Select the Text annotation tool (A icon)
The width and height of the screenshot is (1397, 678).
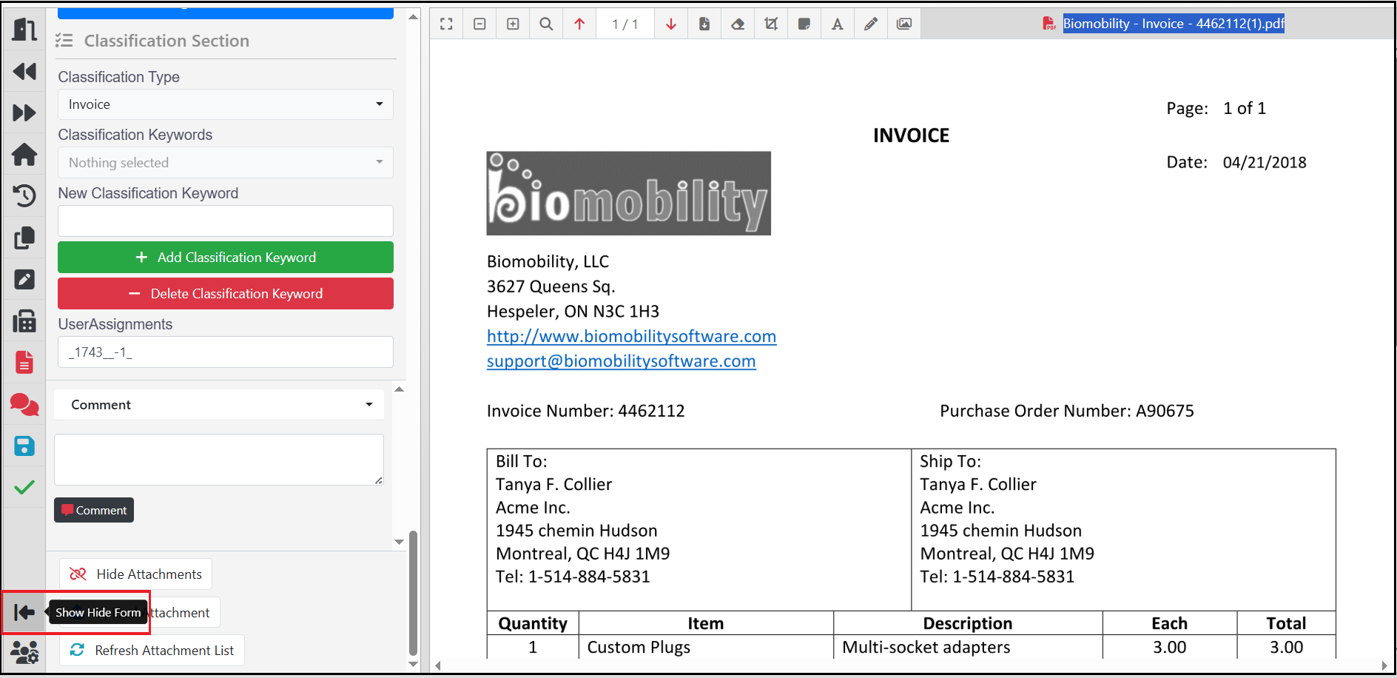tap(838, 24)
